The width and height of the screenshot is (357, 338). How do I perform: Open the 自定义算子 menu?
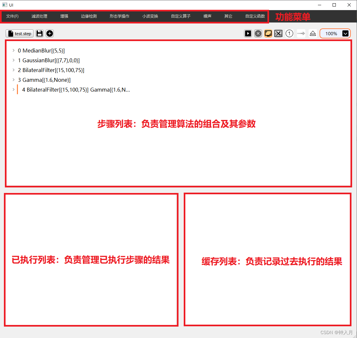(181, 16)
